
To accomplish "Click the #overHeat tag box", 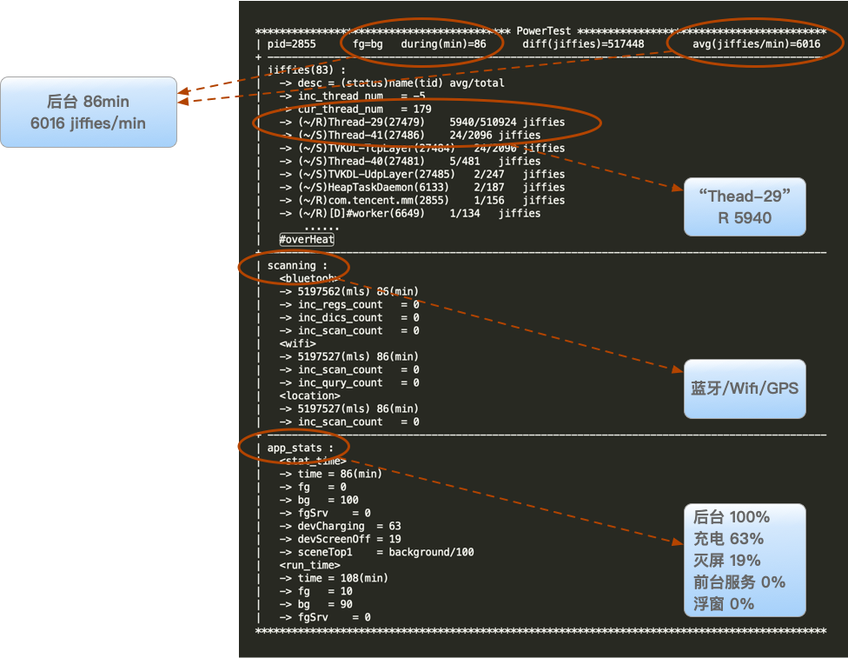I will pyautogui.click(x=306, y=240).
